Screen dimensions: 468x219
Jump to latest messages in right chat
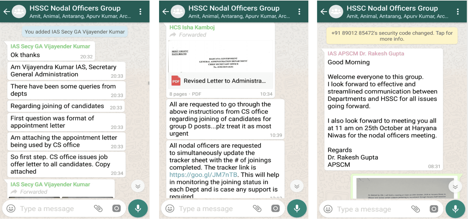pyautogui.click(x=455, y=187)
